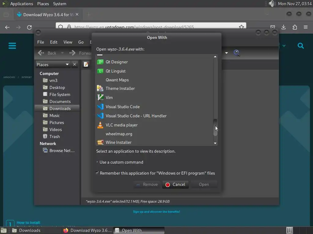Go back in Firefox browser
This screenshot has width=313, height=234.
pyautogui.click(x=7, y=27)
